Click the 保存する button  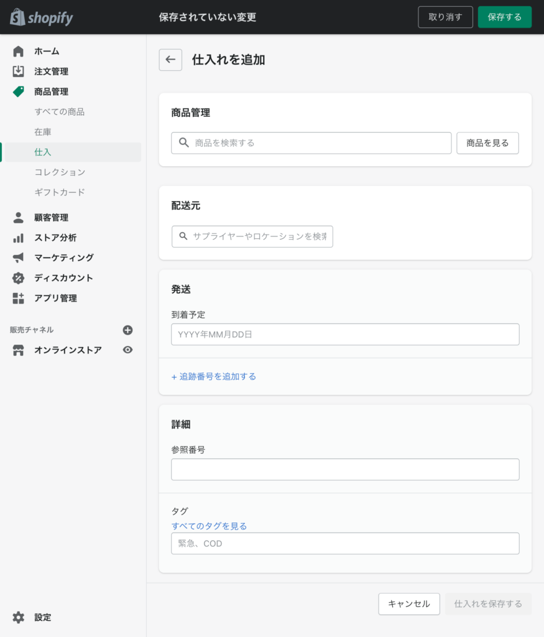pos(505,17)
